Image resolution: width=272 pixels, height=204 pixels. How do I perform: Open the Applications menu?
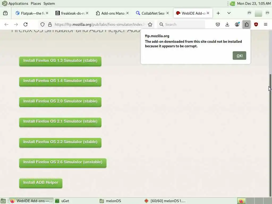[x=15, y=3]
